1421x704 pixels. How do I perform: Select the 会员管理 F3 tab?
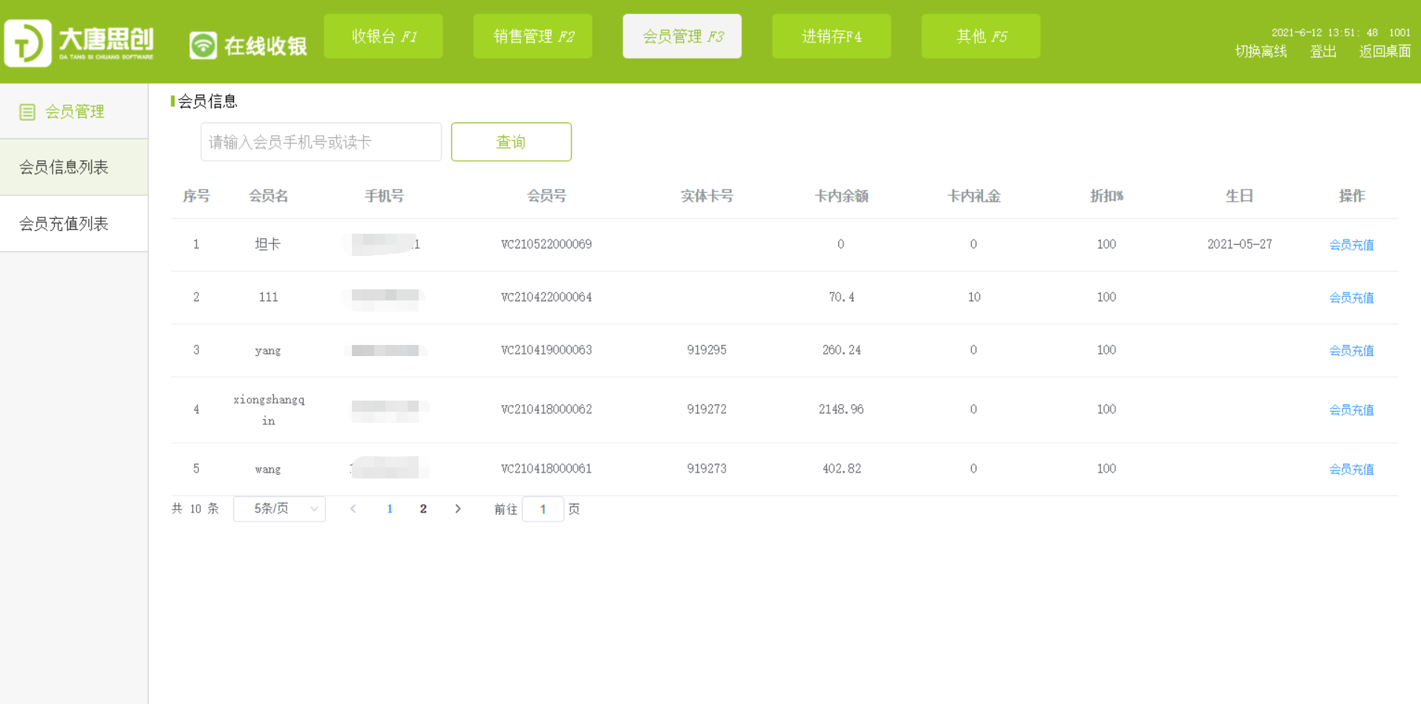(682, 36)
